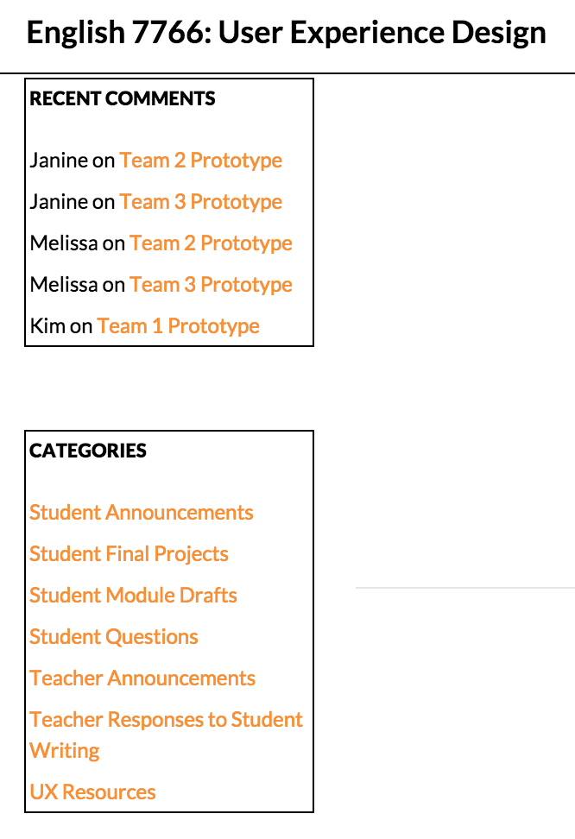Click Kim's name in the last comment
The height and width of the screenshot is (839, 575).
coord(47,325)
